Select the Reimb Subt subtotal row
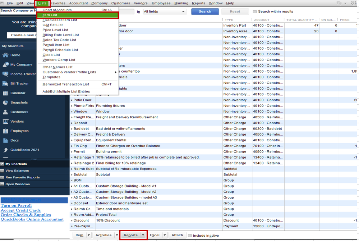 [x=214, y=169]
